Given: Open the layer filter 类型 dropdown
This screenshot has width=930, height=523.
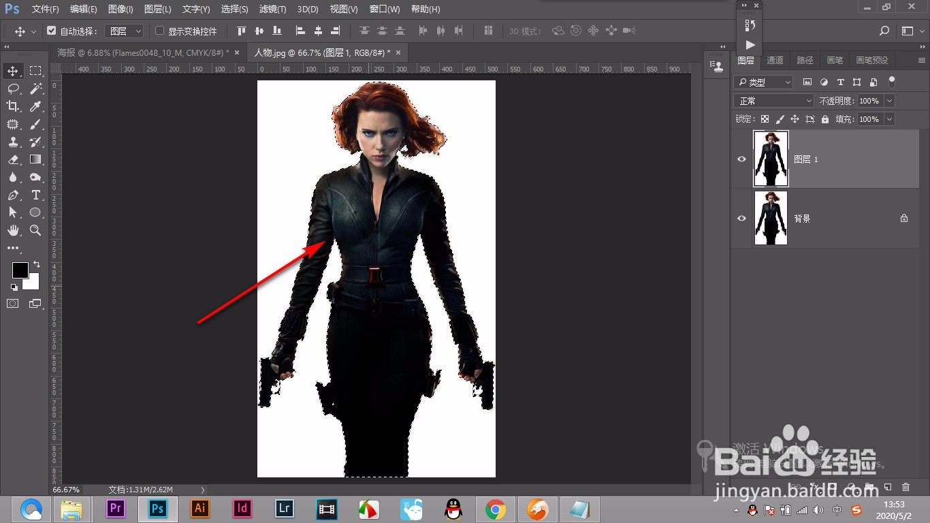Looking at the screenshot, I should (764, 82).
